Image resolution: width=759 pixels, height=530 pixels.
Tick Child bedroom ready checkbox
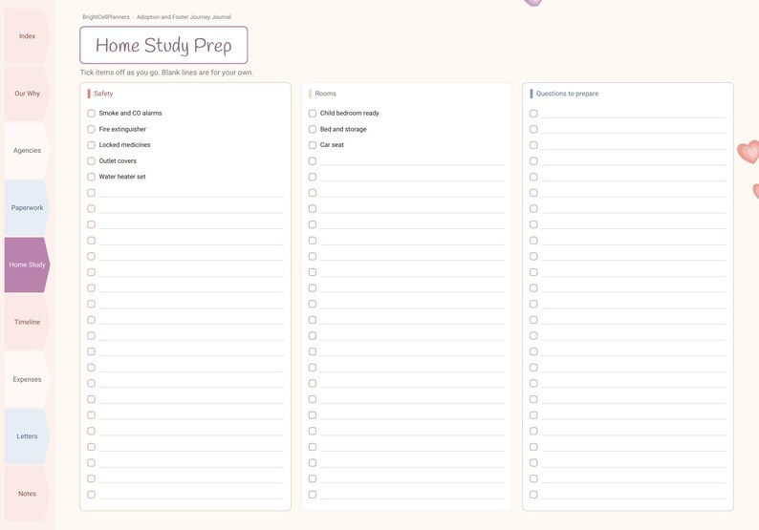tap(313, 113)
